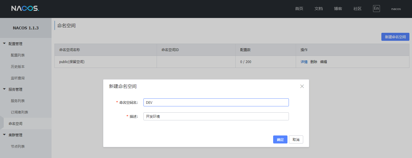
Task: Open 历史版本 in sidebar
Action: [x=18, y=66]
